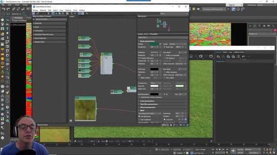Open the Utilities wrench tab in command panel
The image size is (277, 155).
point(273,26)
